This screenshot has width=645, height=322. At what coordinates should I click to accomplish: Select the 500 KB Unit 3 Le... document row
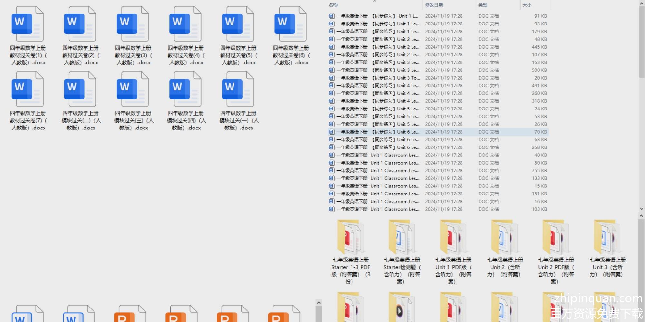[x=377, y=70]
